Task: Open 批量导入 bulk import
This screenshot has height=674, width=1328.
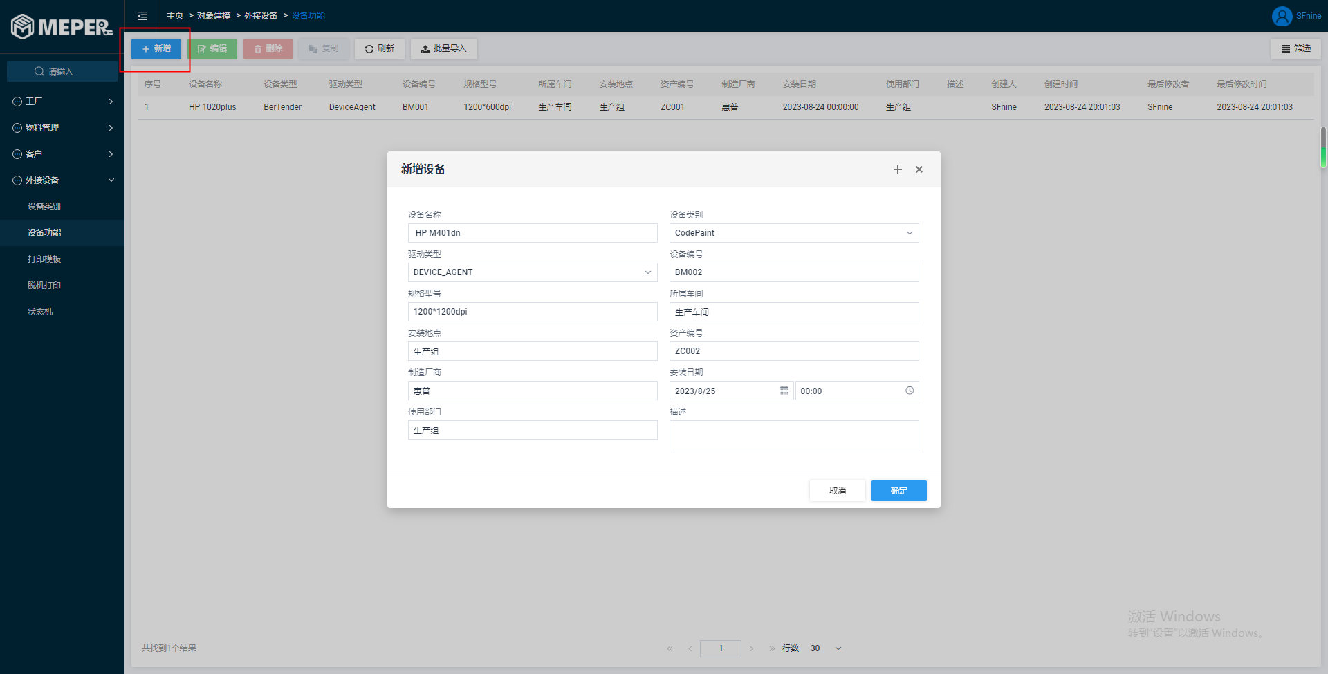Action: (444, 48)
